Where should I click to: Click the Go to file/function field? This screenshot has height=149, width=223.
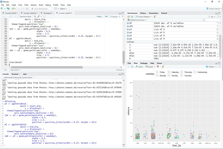(41, 9)
